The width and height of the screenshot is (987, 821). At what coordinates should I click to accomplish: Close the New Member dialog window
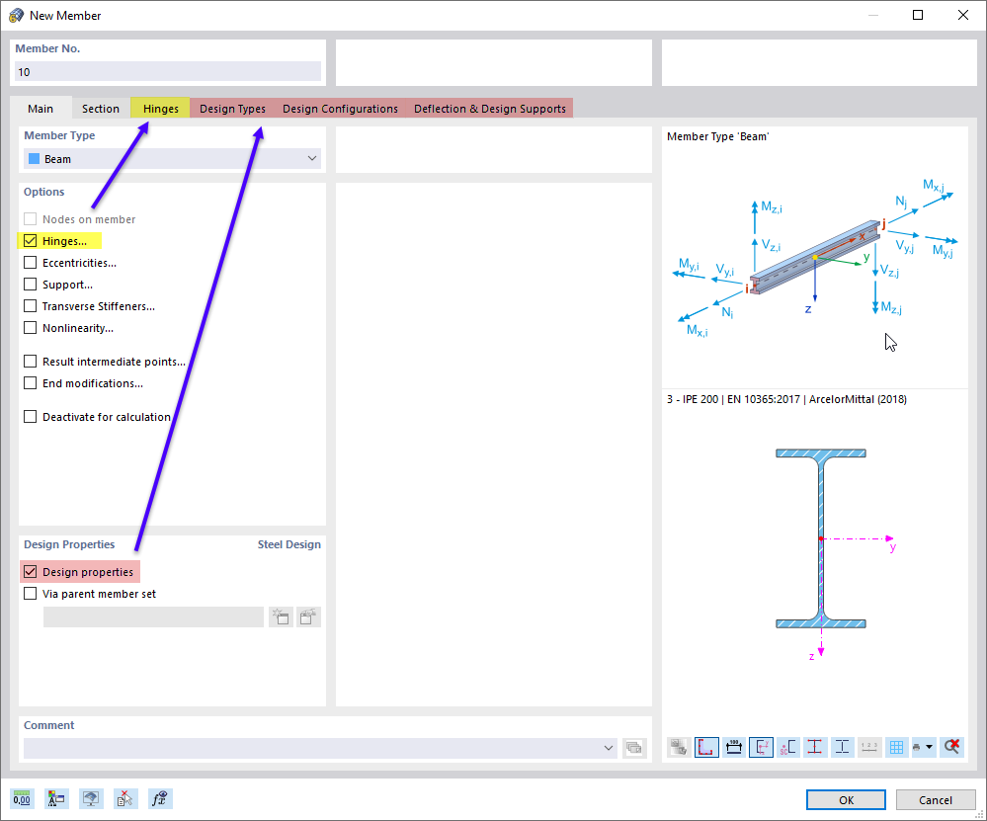[963, 15]
